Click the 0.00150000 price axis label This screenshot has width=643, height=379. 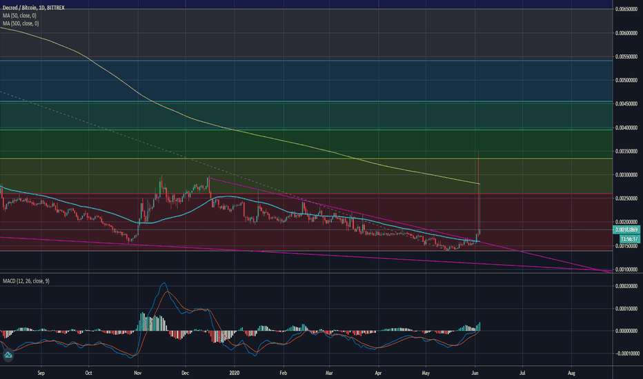coord(626,246)
